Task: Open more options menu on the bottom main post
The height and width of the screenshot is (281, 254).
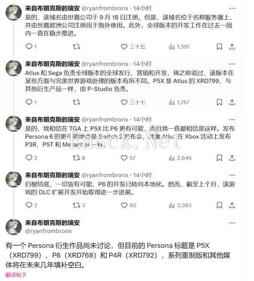Action: tap(232, 223)
